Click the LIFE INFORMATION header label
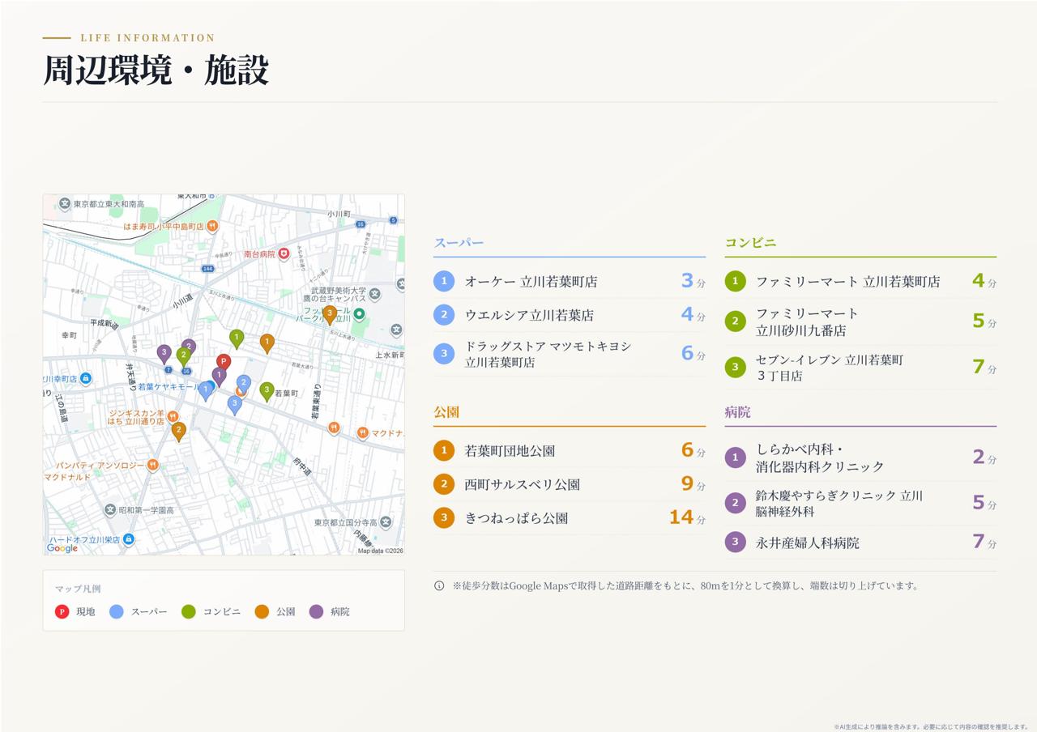This screenshot has height=732, width=1037. (x=147, y=38)
